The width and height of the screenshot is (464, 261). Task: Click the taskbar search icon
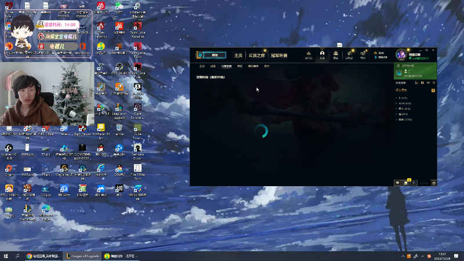(17, 256)
